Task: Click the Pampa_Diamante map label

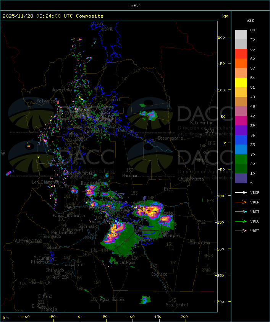Action: (x=69, y=216)
